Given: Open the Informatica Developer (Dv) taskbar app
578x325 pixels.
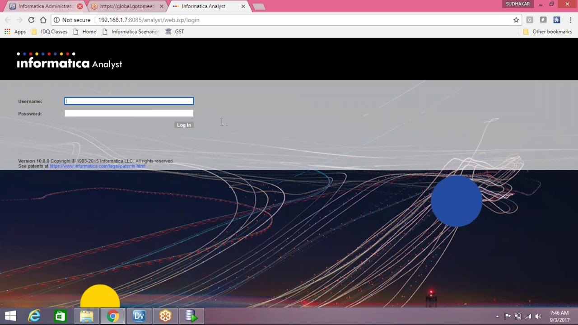Looking at the screenshot, I should [x=139, y=316].
